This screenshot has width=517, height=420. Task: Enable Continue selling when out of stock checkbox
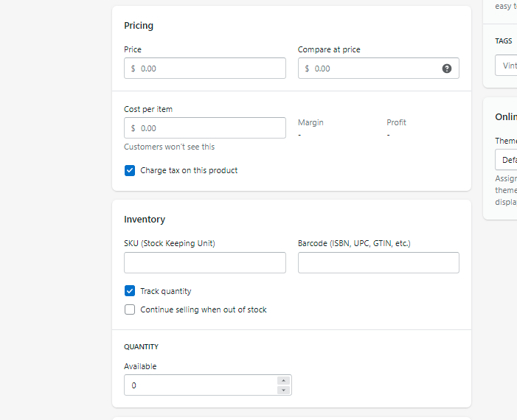click(130, 309)
